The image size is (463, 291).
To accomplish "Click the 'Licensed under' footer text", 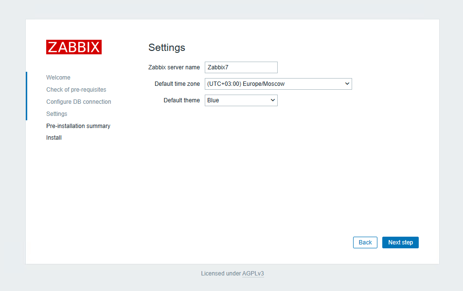I will coord(221,274).
